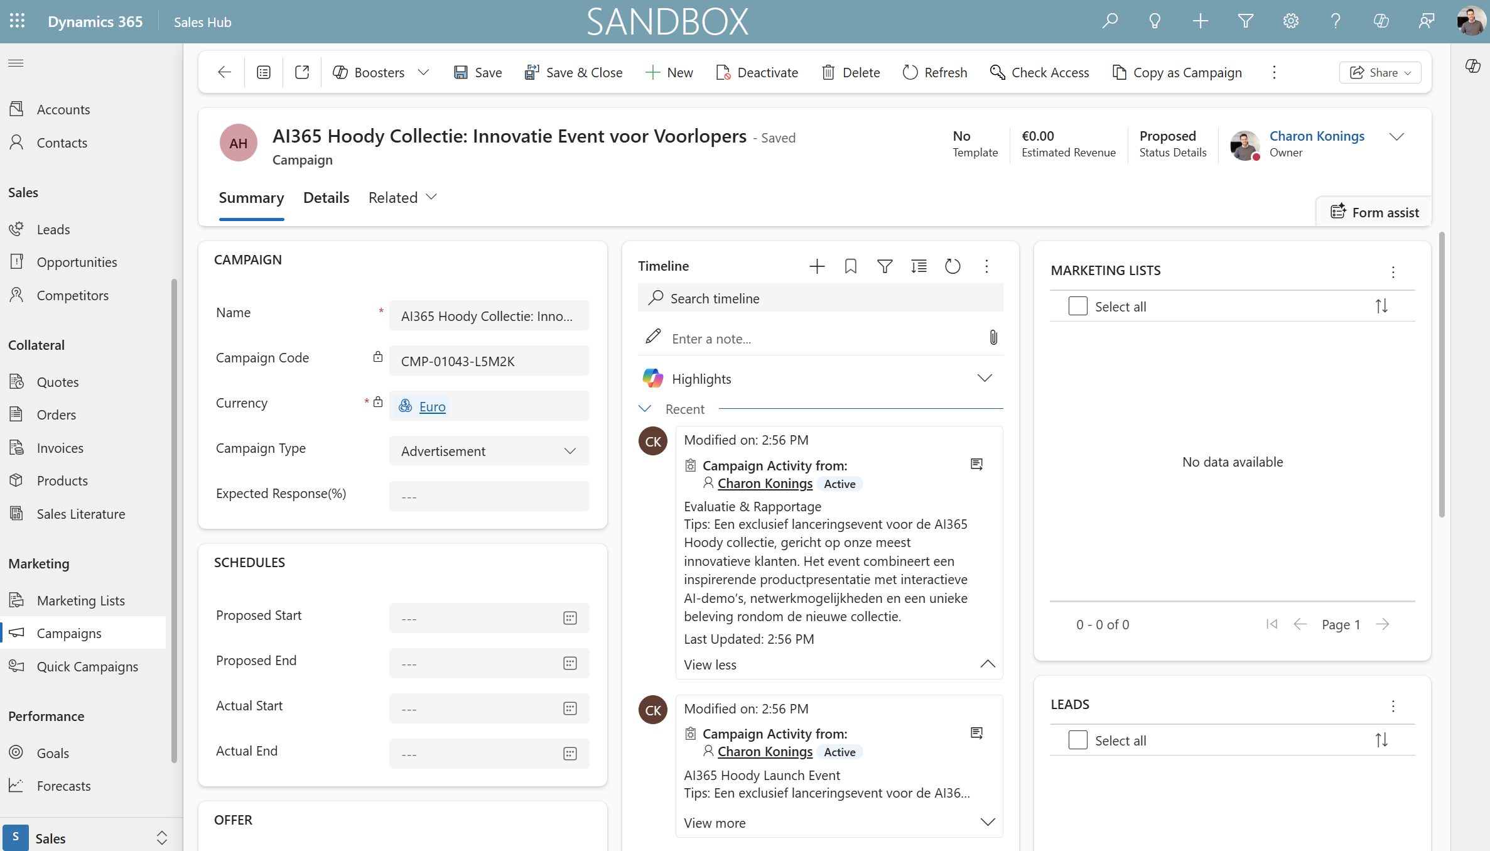Check Select all in Marketing Lists
The width and height of the screenshot is (1490, 851).
1077,306
